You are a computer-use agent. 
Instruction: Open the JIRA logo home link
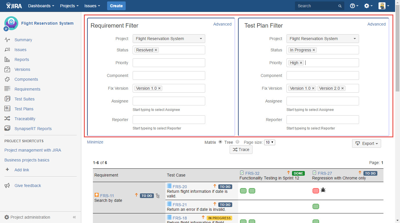[14, 6]
